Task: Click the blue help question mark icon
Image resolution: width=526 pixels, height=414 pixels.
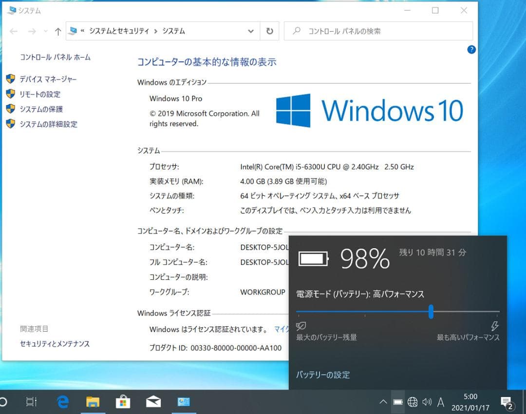Action: click(x=471, y=49)
